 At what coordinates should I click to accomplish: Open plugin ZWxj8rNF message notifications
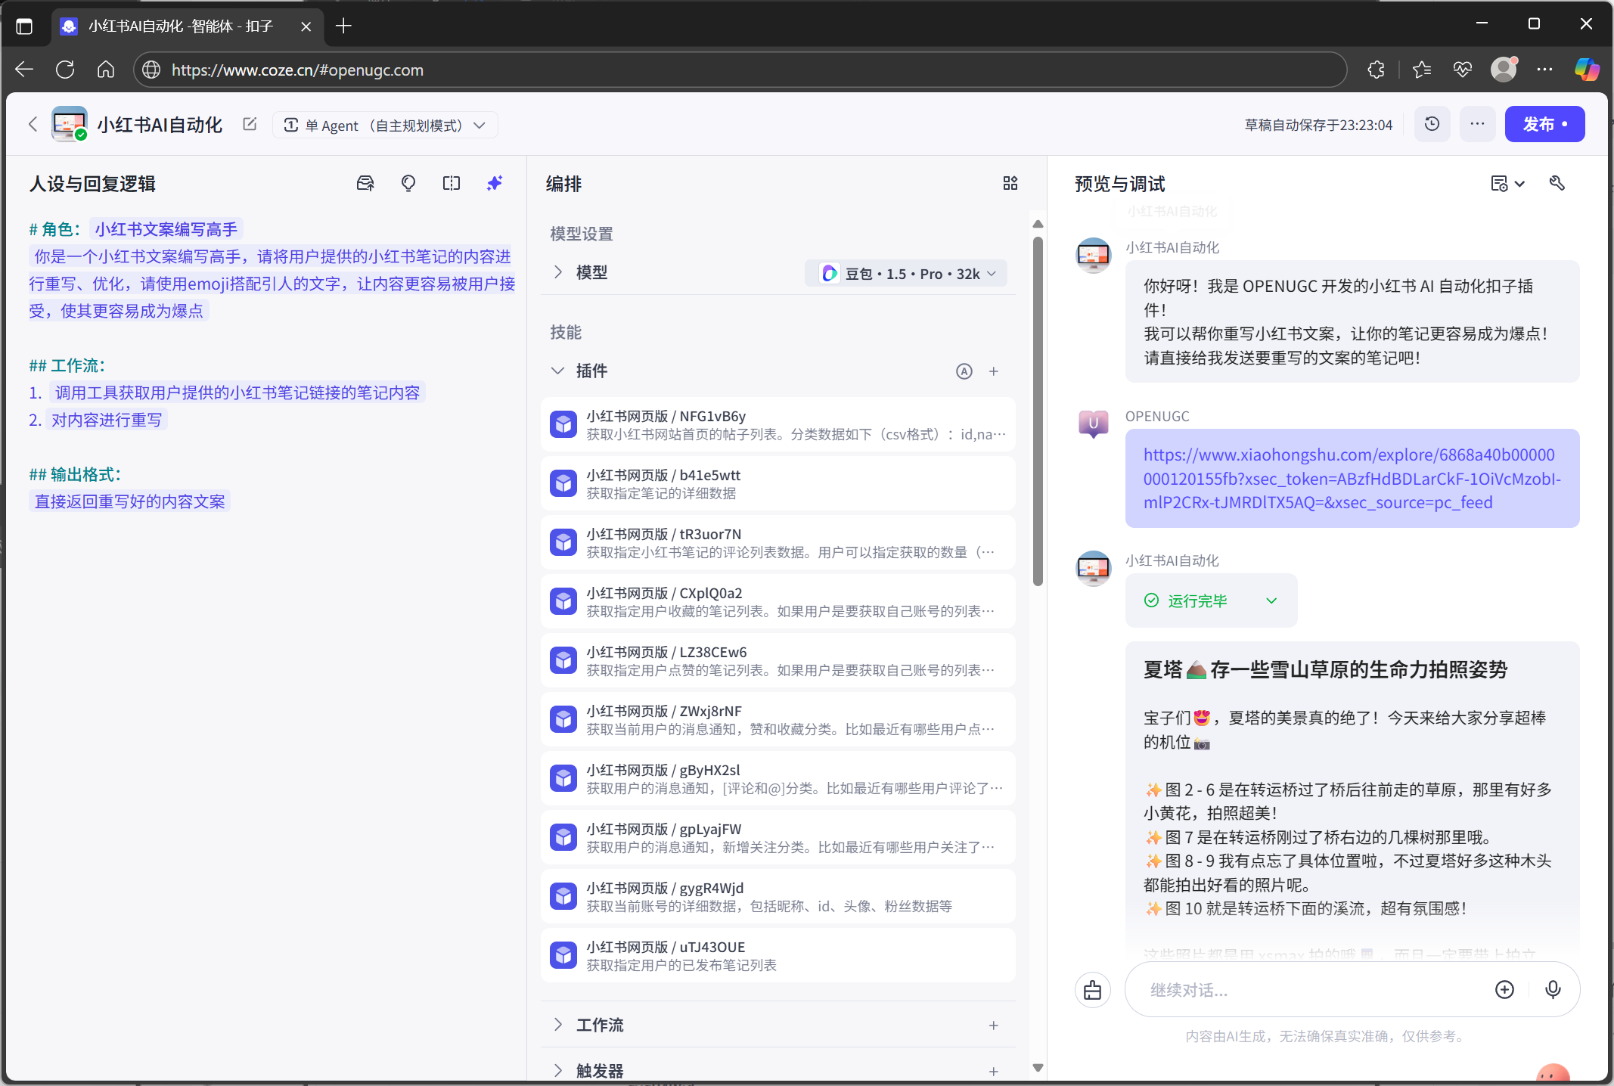tap(778, 720)
